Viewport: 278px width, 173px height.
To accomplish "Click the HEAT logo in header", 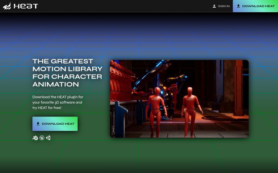I will (20, 6).
